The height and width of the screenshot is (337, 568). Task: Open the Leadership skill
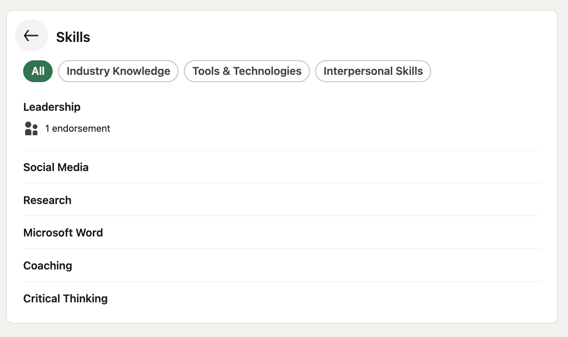pyautogui.click(x=52, y=107)
